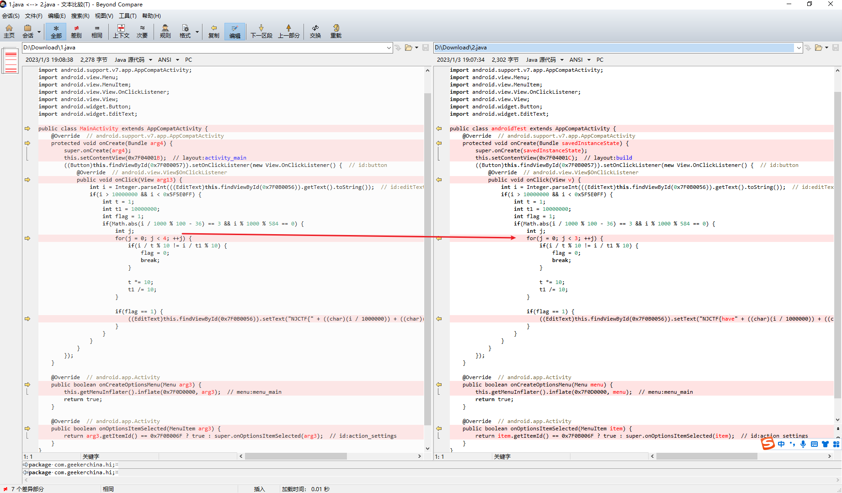Viewport: 842px width, 493px height.
Task: Click Sogou skin shirt icon
Action: [x=825, y=444]
